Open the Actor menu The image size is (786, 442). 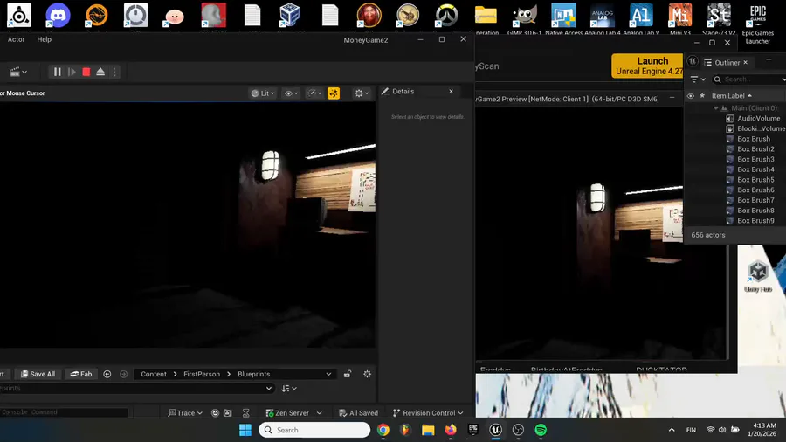pyautogui.click(x=16, y=39)
